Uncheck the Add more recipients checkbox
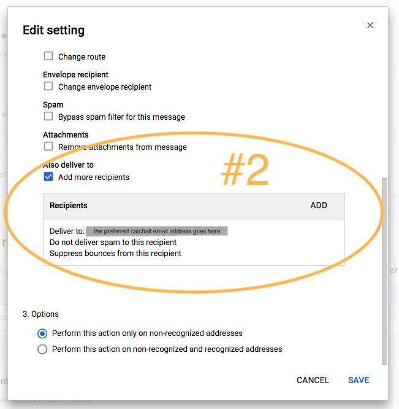Viewport: 399px width, 409px height. 48,177
